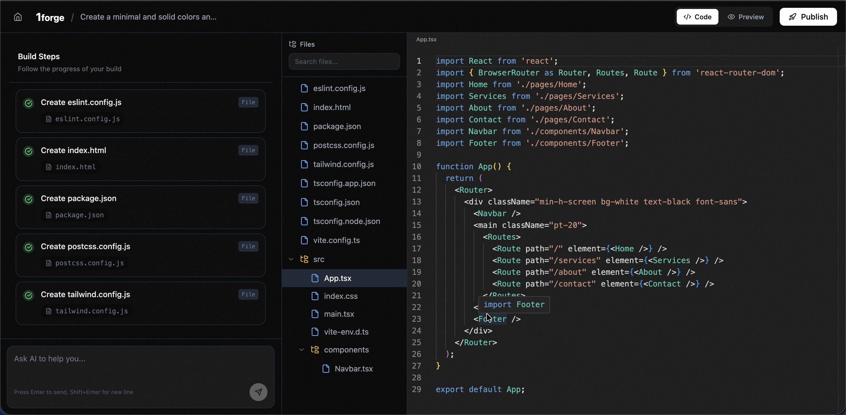Click the file icon beside postcss.config.js in Files
The width and height of the screenshot is (846, 415).
(304, 145)
